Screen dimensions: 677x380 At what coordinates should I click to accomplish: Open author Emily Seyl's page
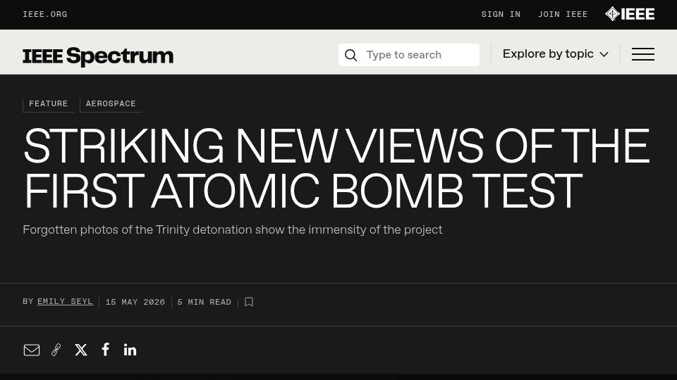click(65, 302)
